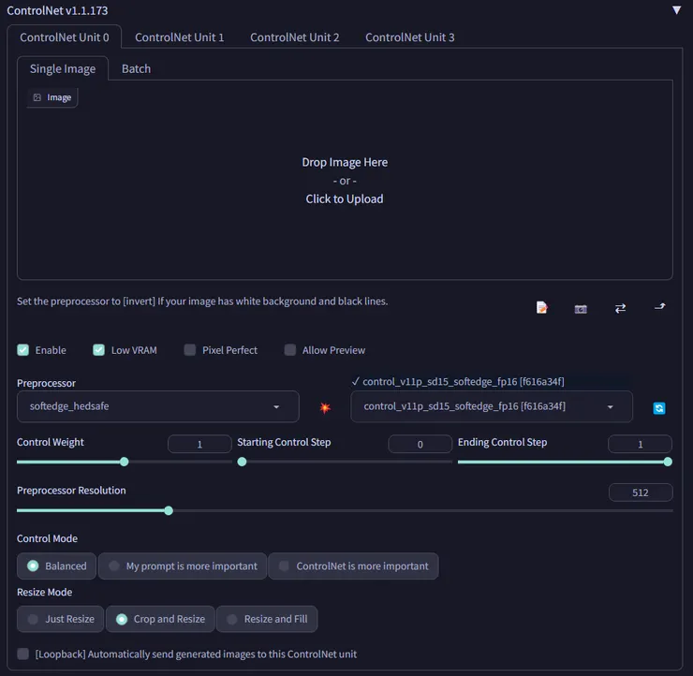Select the Single Image tab

(63, 69)
